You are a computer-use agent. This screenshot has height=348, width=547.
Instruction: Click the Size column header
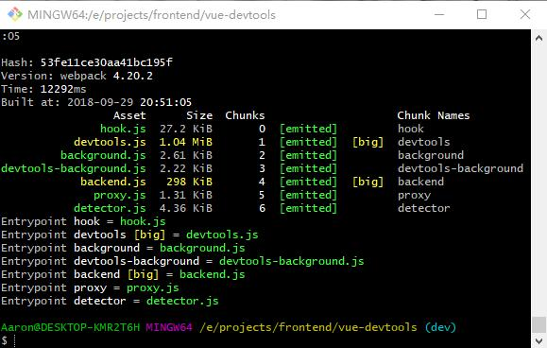(199, 115)
